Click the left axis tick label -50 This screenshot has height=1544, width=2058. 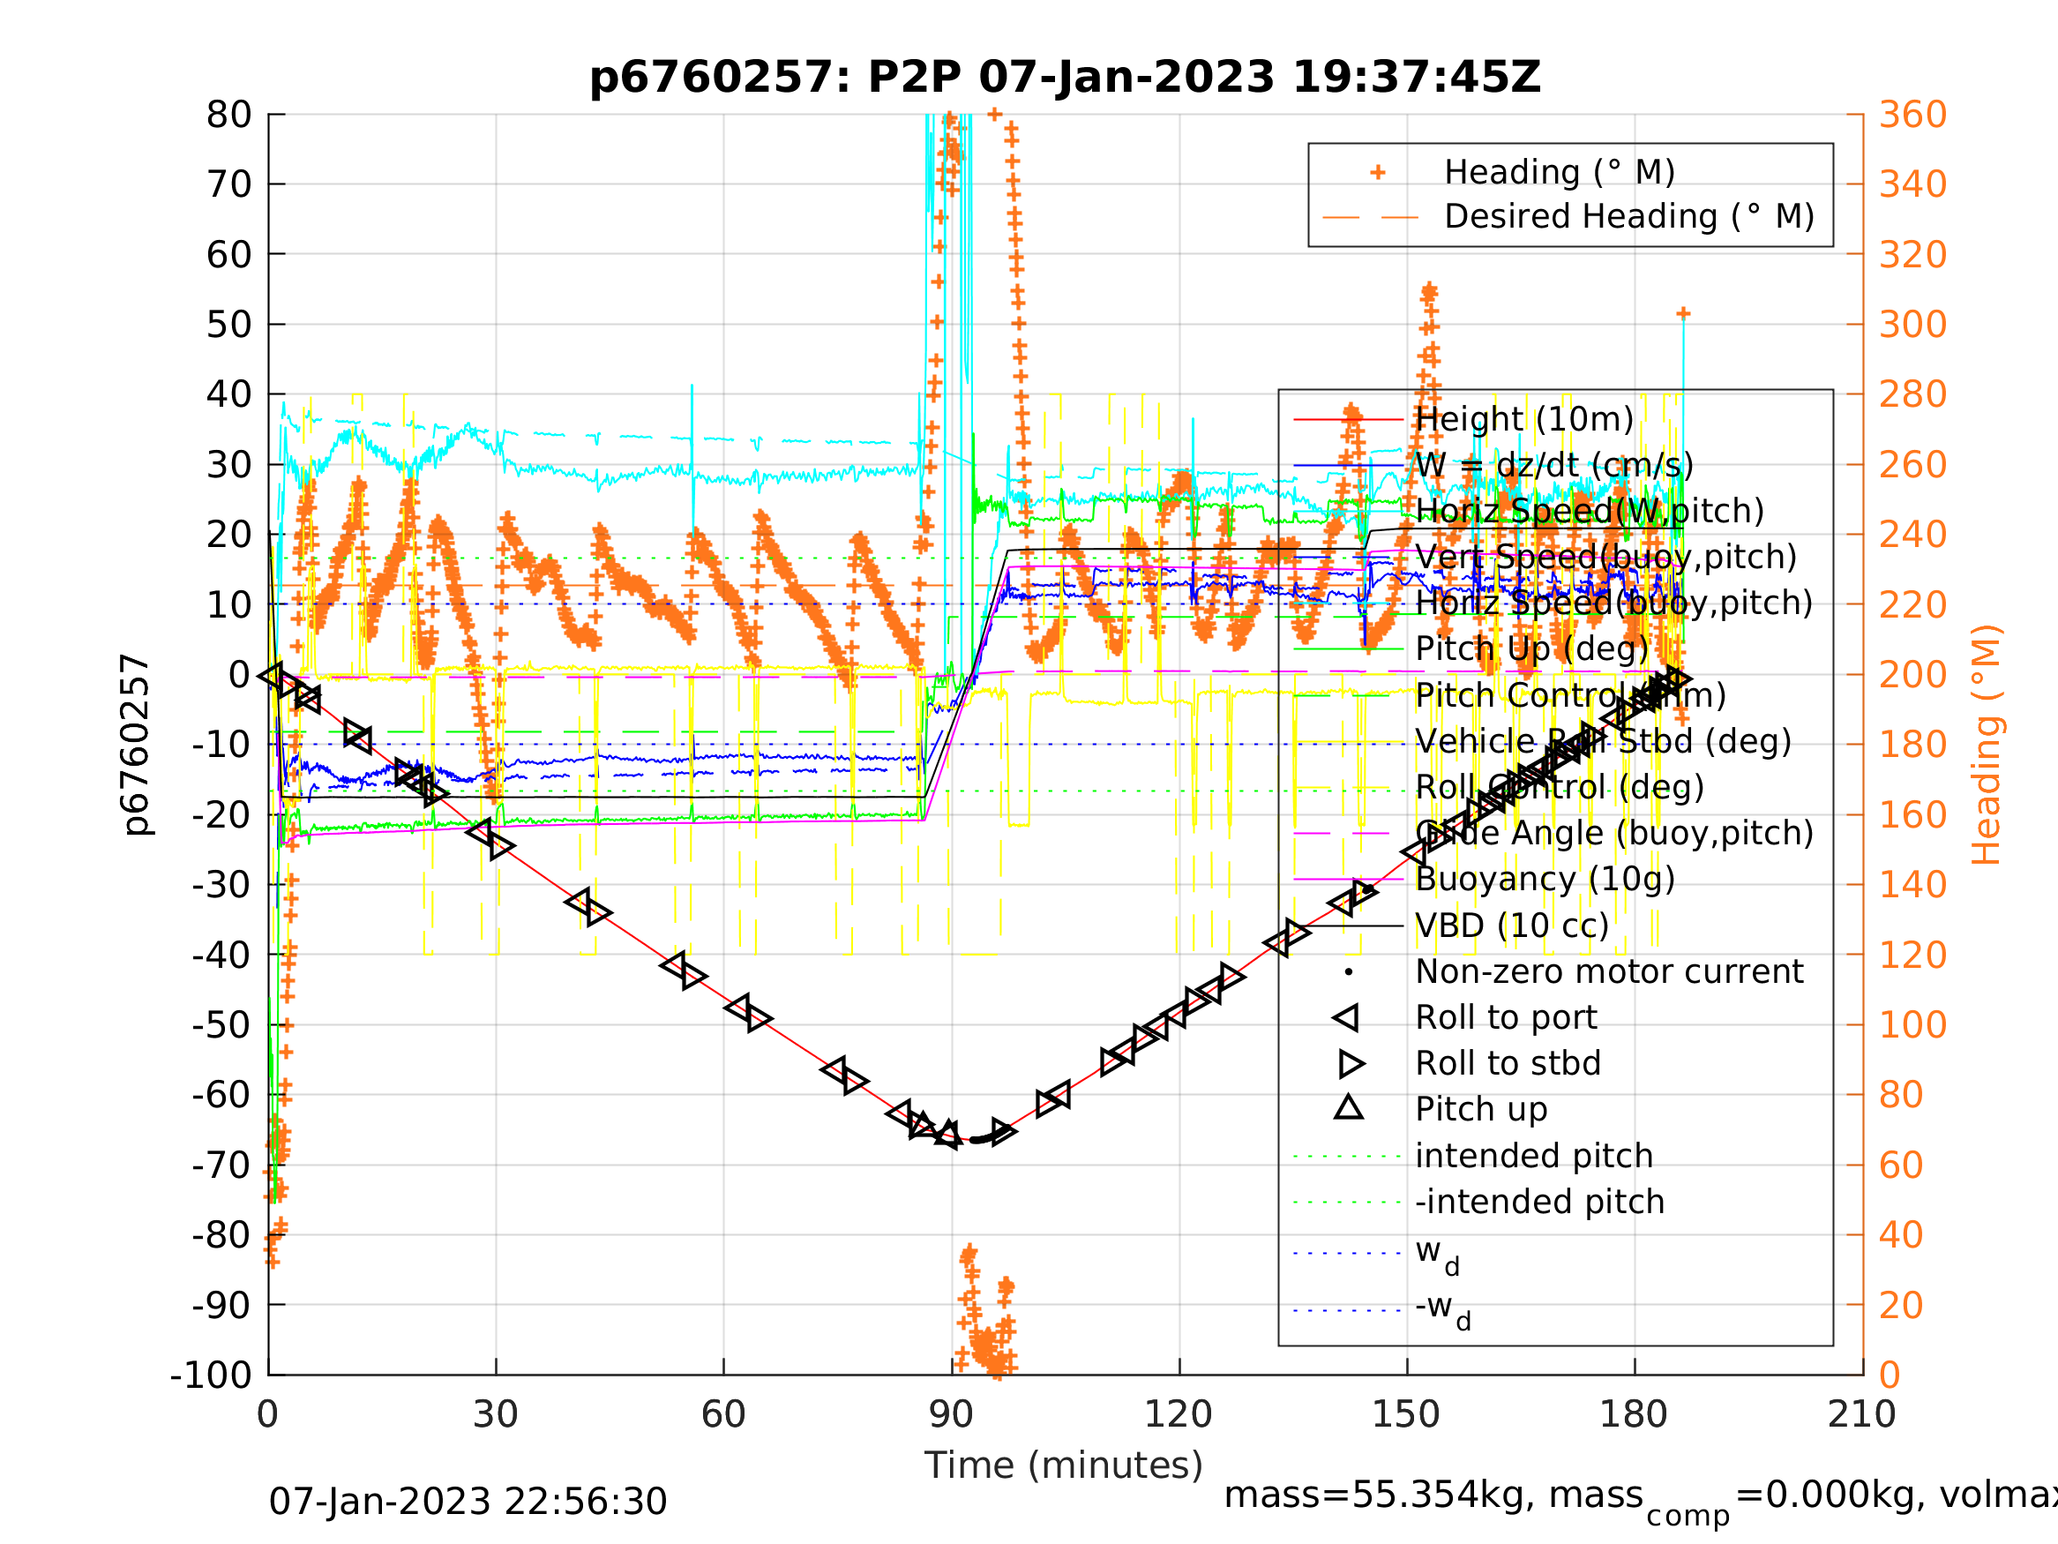coord(221,1024)
